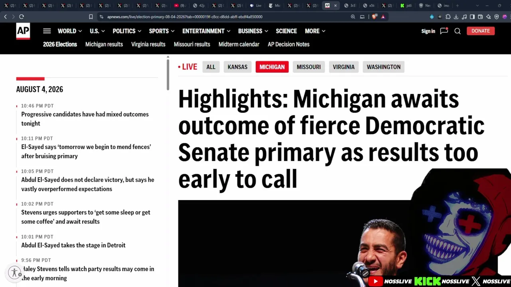The width and height of the screenshot is (511, 287).
Task: Click the timeline sidebar scrollbar
Action: 168,74
